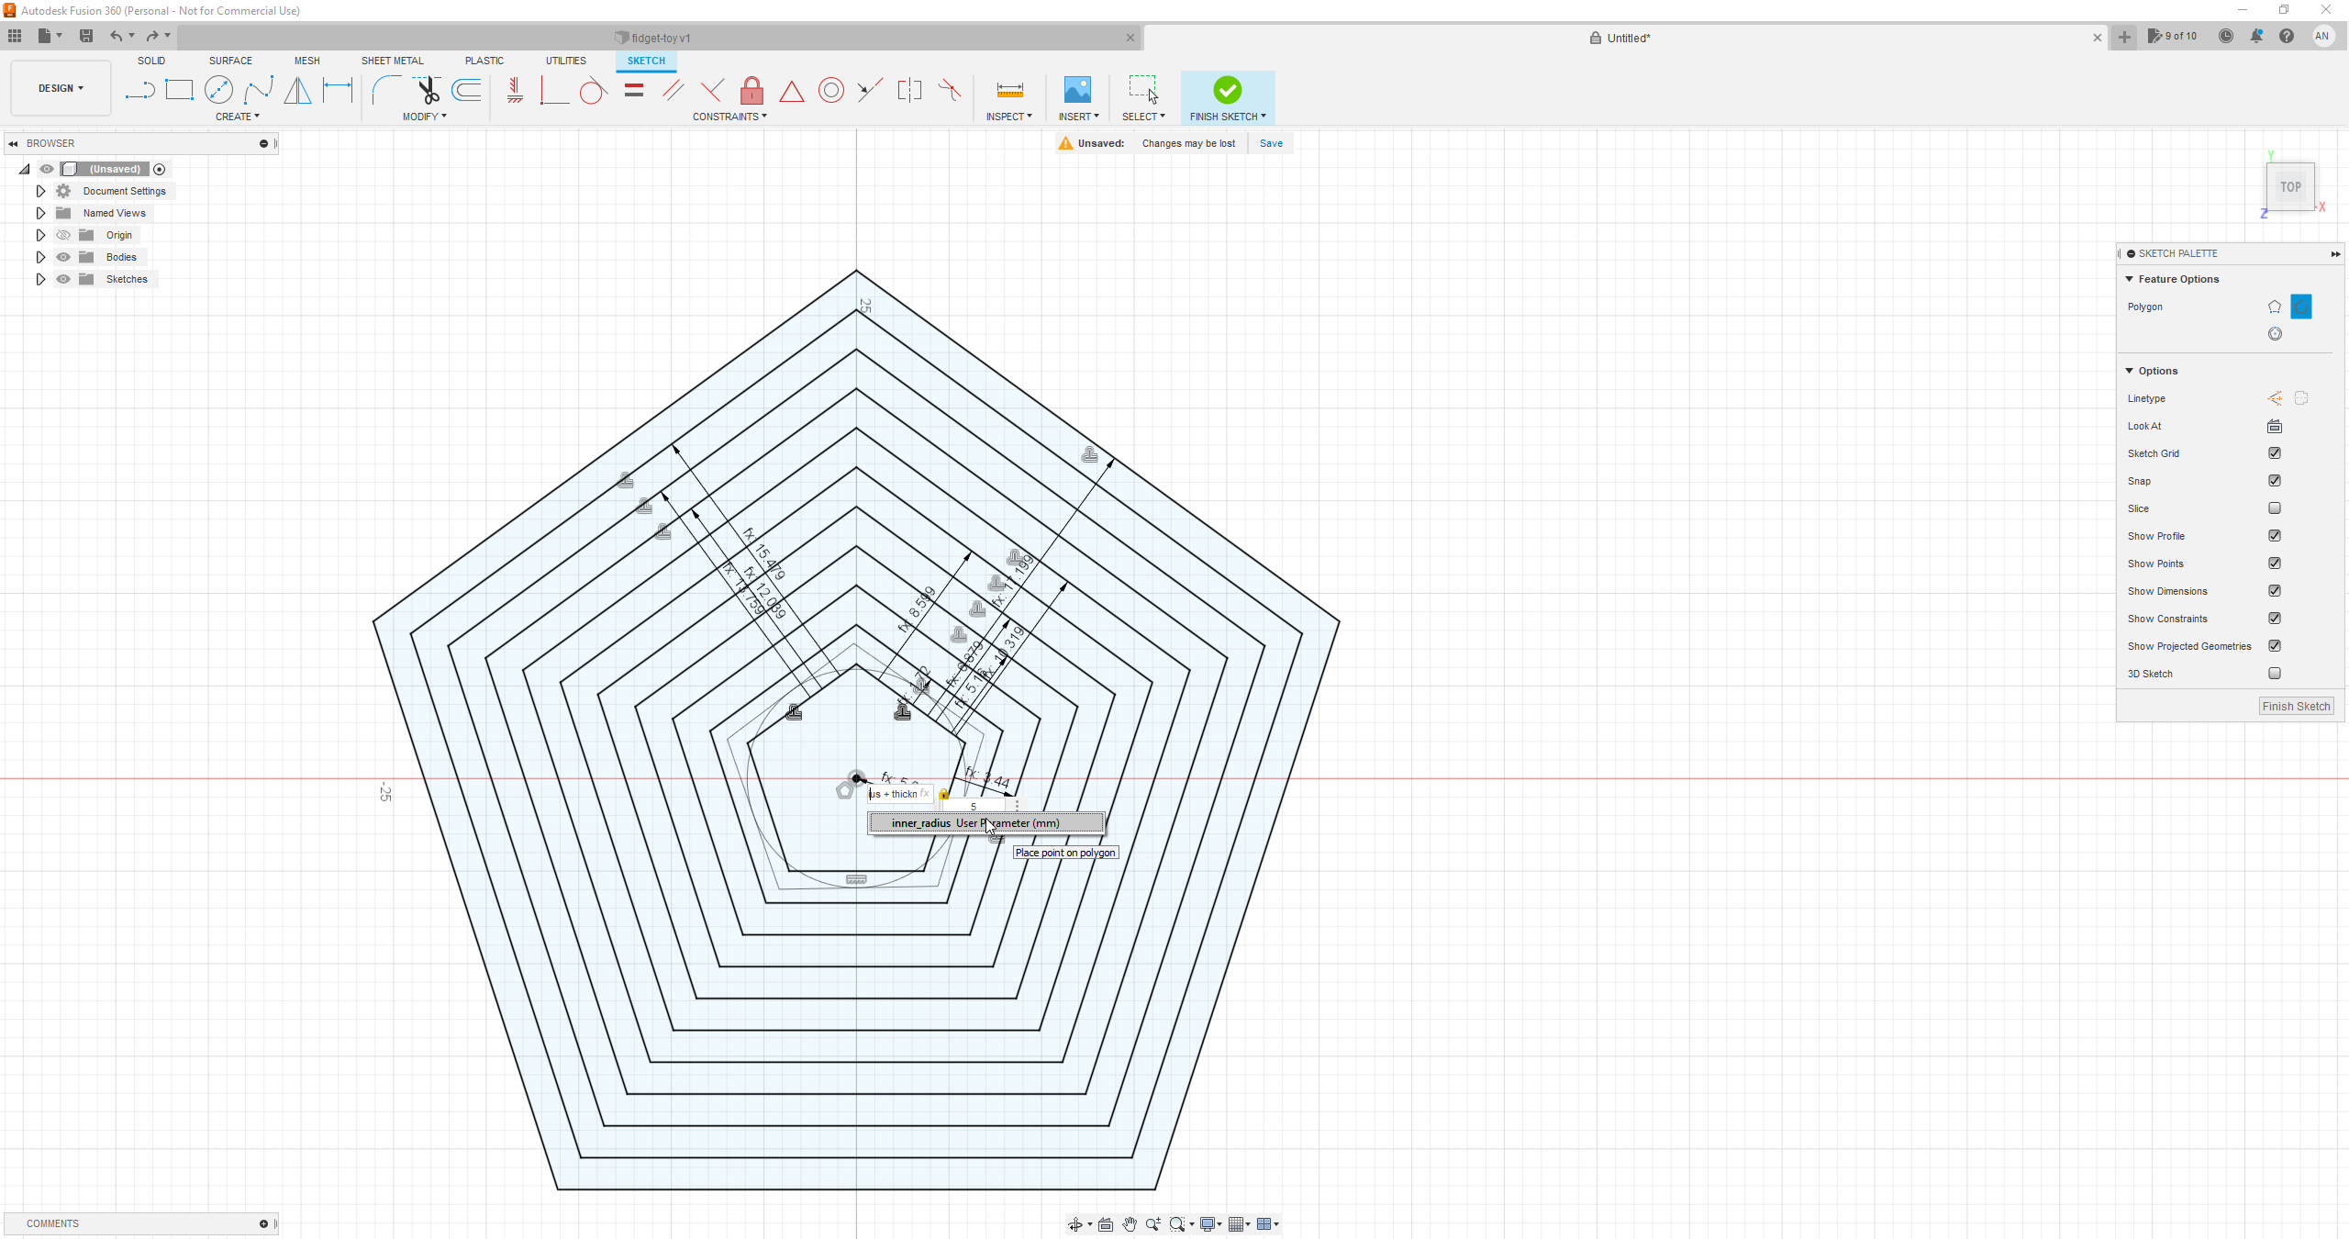Click the blue polygon center selection swatch

pos(2300,307)
